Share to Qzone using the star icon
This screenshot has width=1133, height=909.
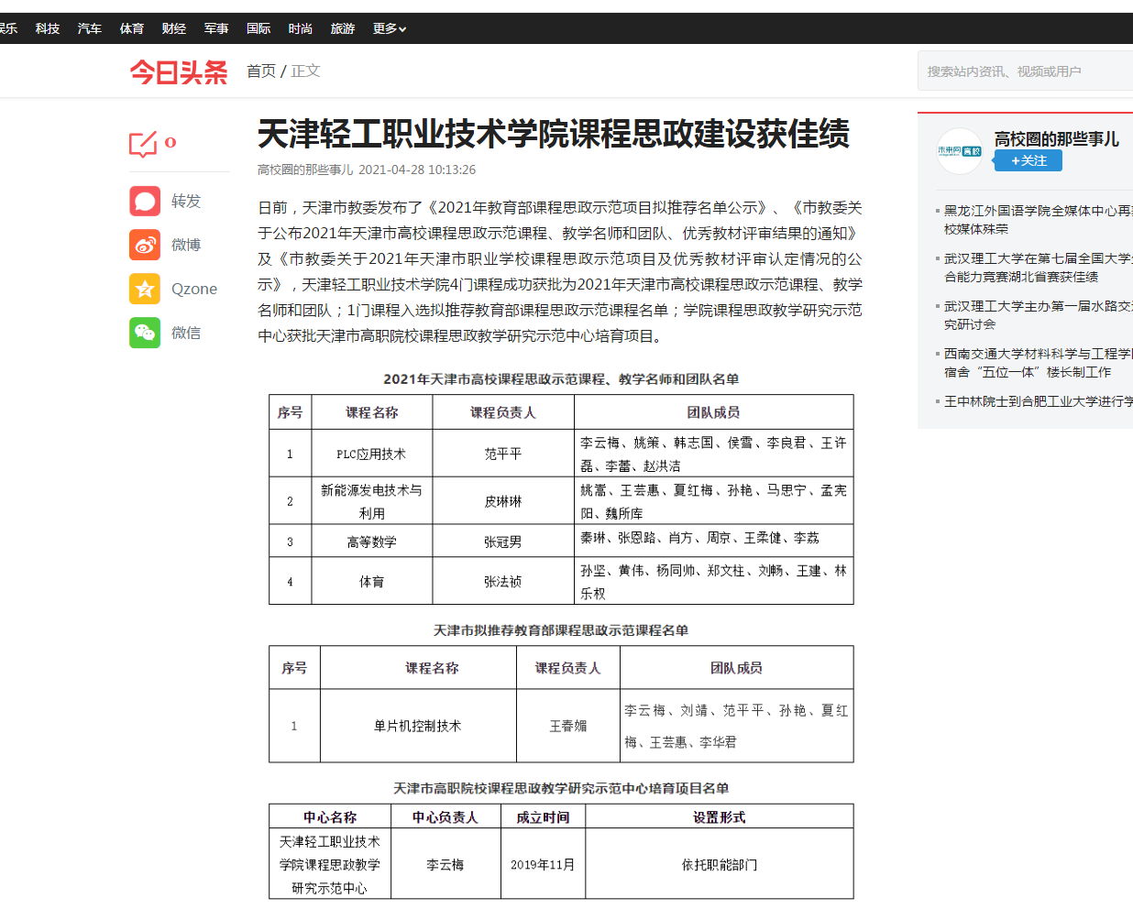pyautogui.click(x=145, y=289)
